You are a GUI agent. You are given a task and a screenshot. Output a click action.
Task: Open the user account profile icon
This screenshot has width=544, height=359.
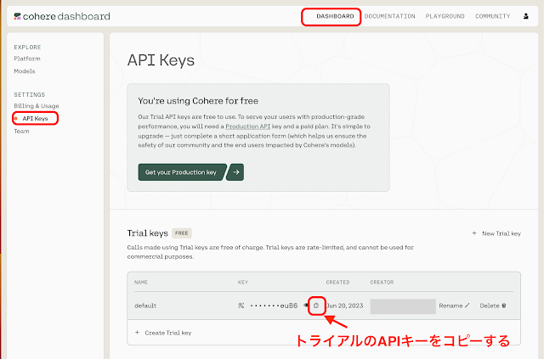click(525, 16)
